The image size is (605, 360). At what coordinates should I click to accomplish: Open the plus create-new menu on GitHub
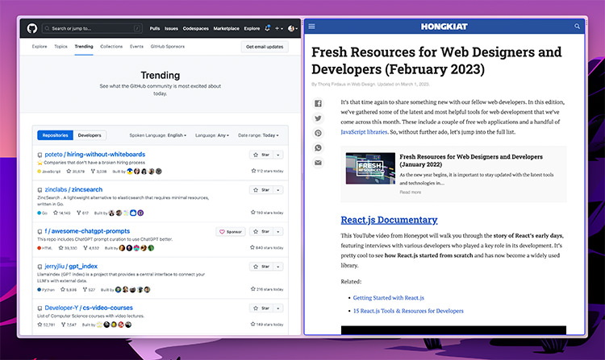[x=278, y=28]
